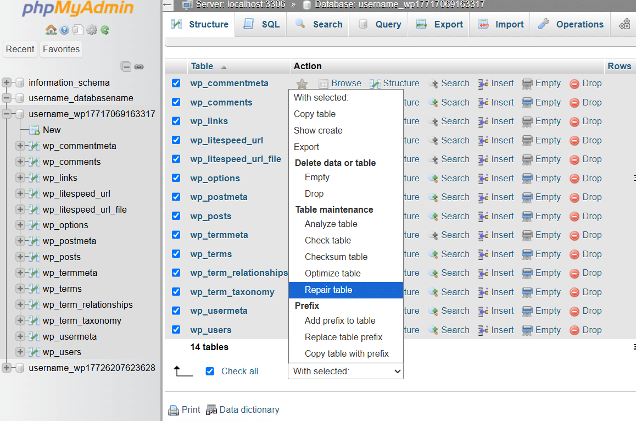Screen dimensions: 636x421
Task: Expand wp_posts in the sidebar tree
Action: (x=20, y=257)
